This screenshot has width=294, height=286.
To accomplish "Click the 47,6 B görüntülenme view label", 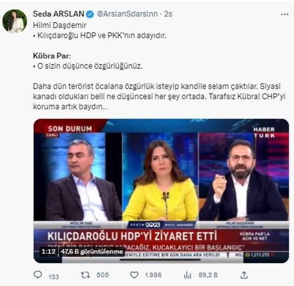I will click(x=92, y=251).
